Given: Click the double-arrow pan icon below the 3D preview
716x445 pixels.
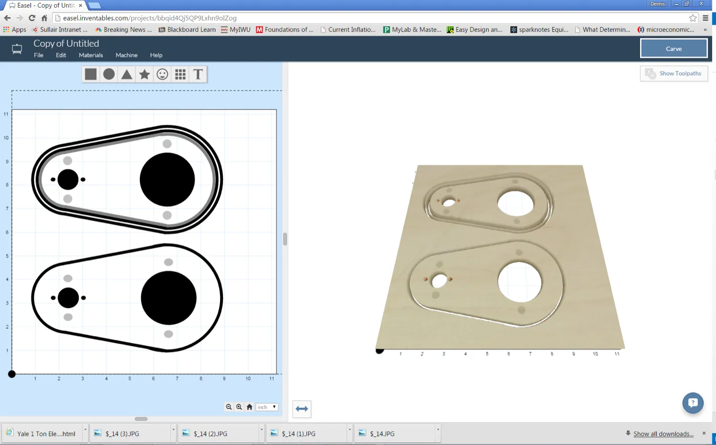Looking at the screenshot, I should click(302, 409).
